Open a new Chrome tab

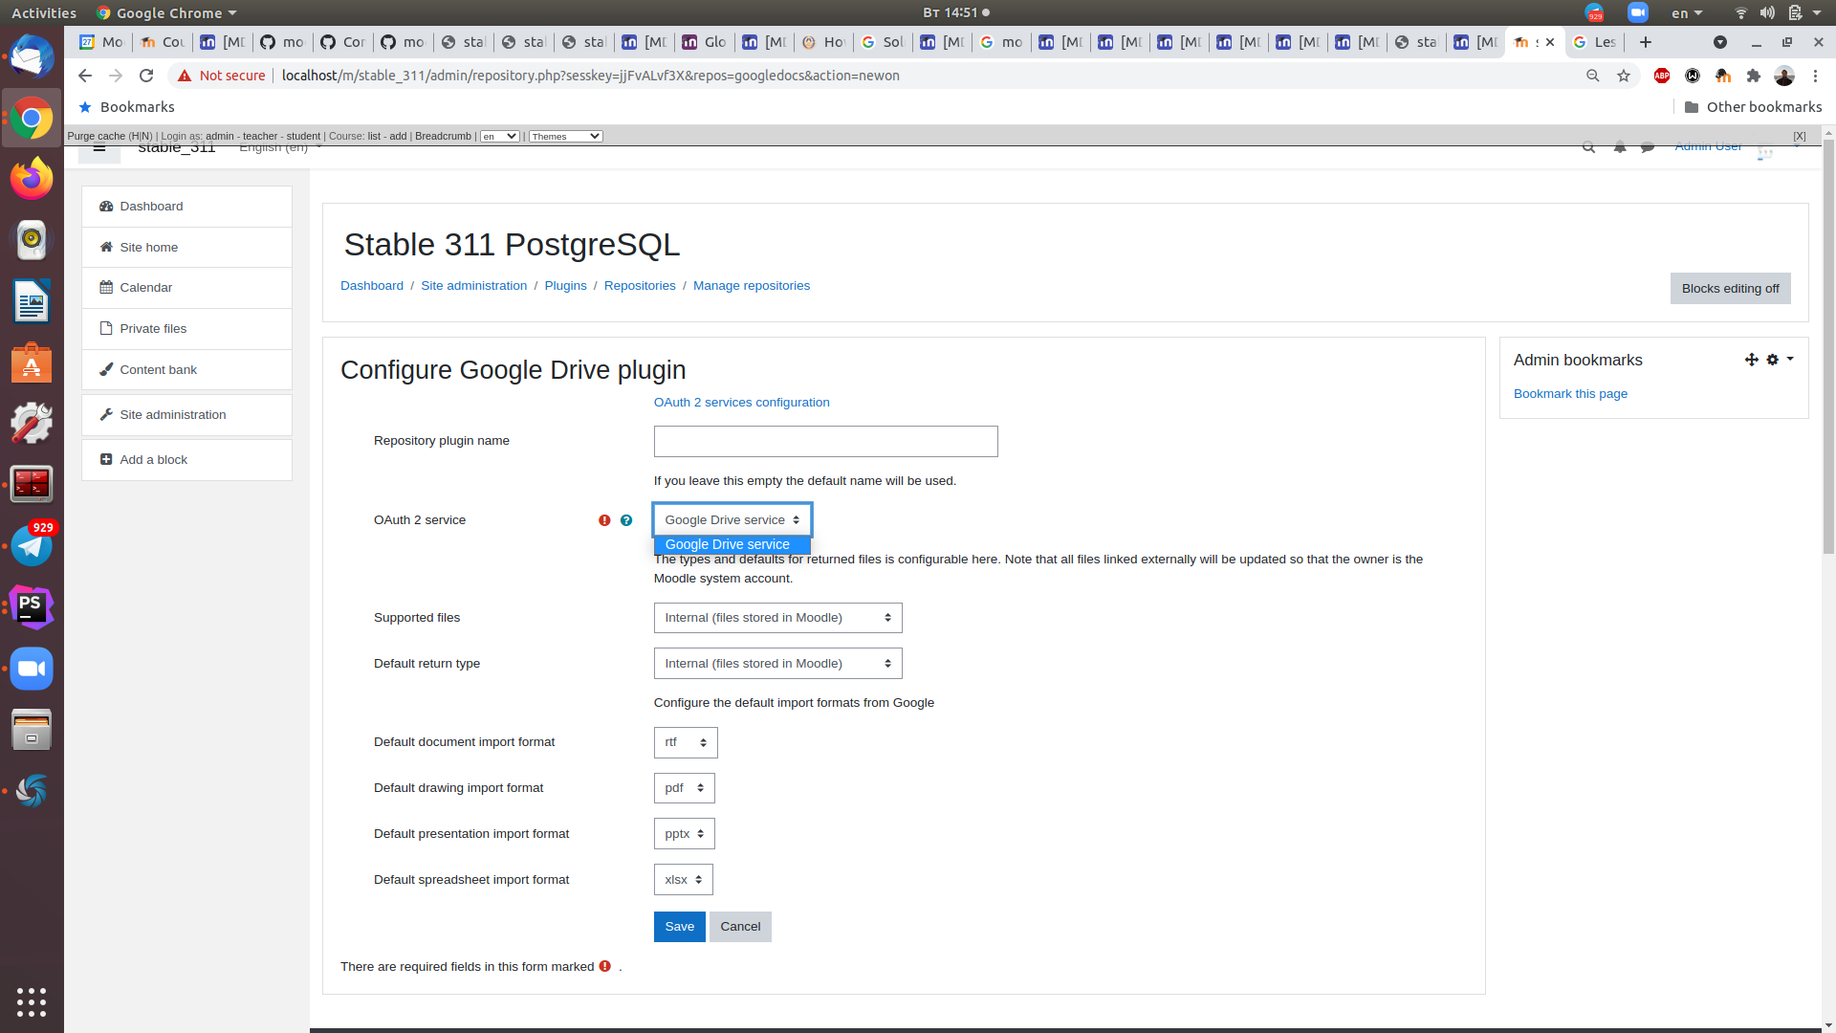click(x=1646, y=42)
